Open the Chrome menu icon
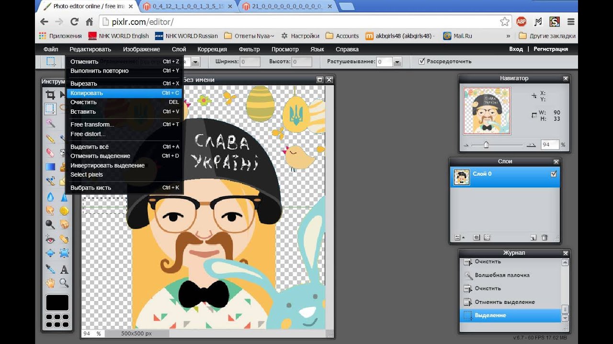The image size is (613, 344). (x=571, y=21)
